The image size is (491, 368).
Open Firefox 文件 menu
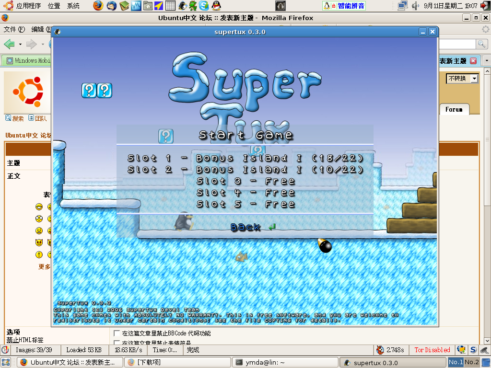pos(14,29)
